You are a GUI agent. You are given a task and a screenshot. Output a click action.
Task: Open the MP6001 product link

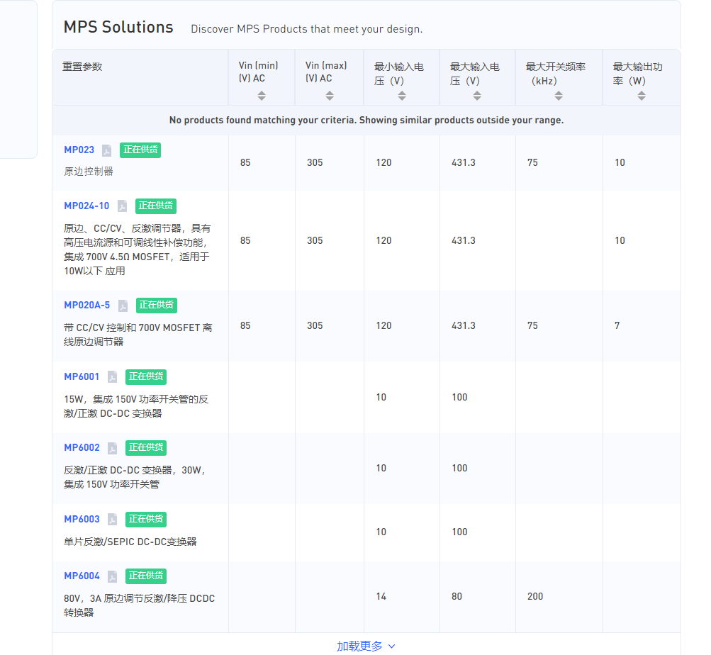[x=82, y=376]
